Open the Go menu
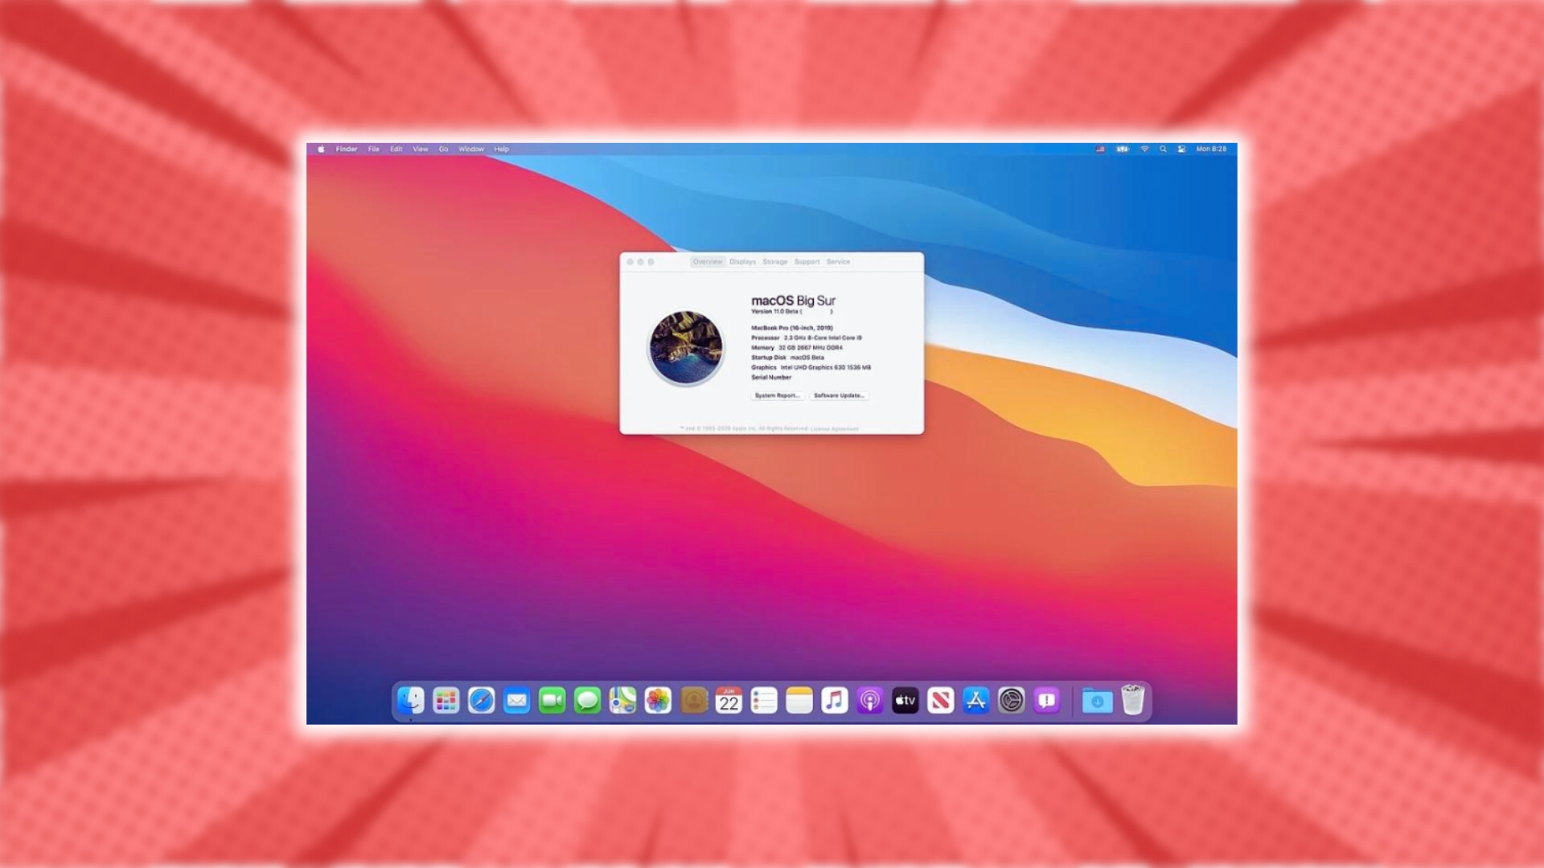 coord(443,149)
